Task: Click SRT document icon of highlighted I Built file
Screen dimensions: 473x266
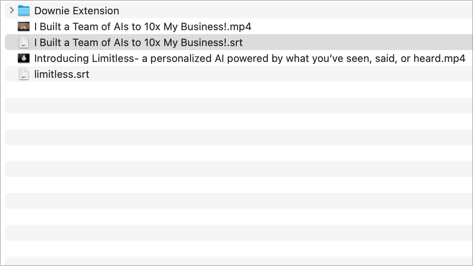Action: [24, 42]
